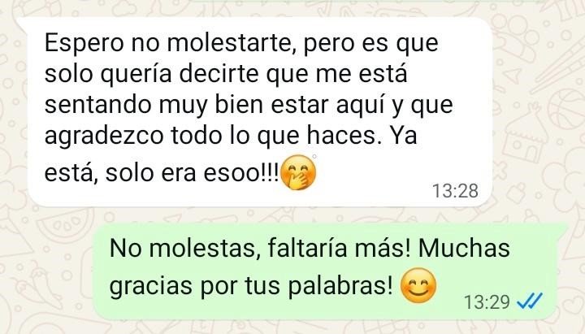The height and width of the screenshot is (334, 585).
Task: Click the pointed tail of white bubble
Action: 23,22
